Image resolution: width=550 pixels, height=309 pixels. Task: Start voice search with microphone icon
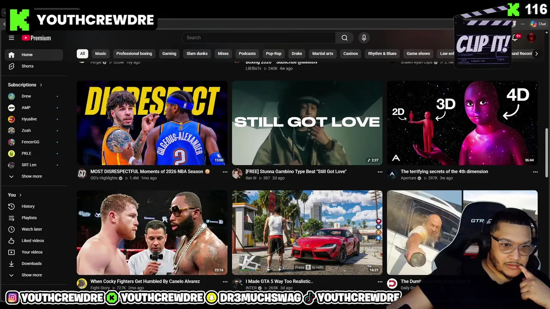pyautogui.click(x=364, y=38)
